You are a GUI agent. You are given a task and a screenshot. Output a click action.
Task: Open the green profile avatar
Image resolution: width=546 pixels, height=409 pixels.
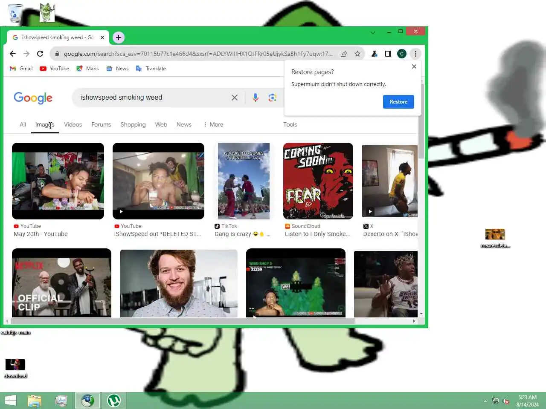coord(401,54)
